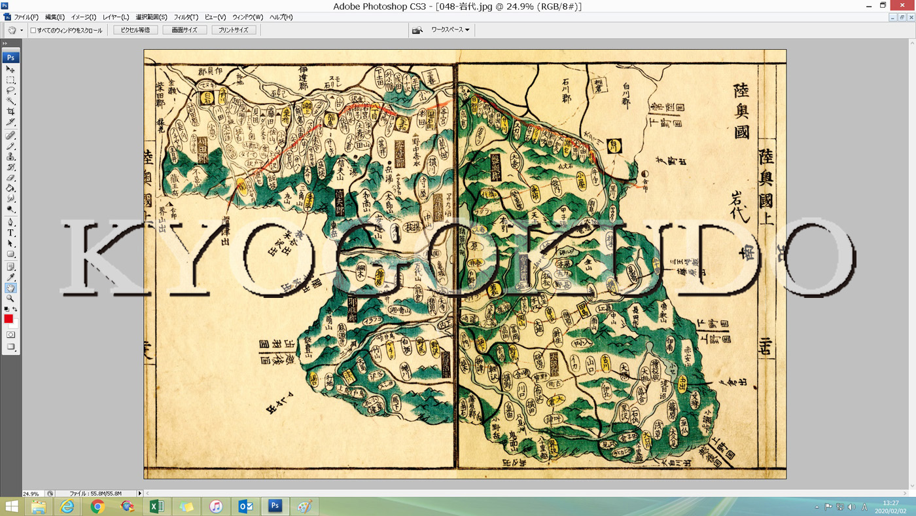Select the Paint Bucket tool
Viewport: 916px width, 516px height.
(10, 188)
